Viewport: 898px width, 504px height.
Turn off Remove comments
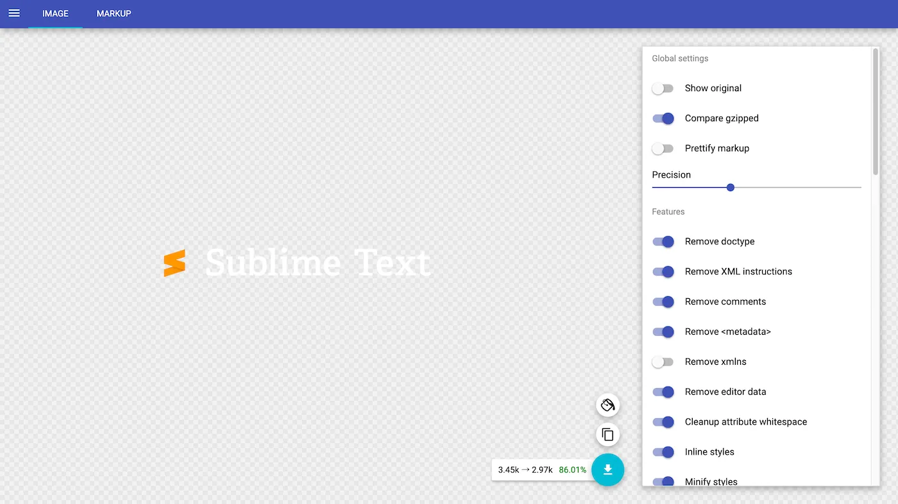click(663, 302)
